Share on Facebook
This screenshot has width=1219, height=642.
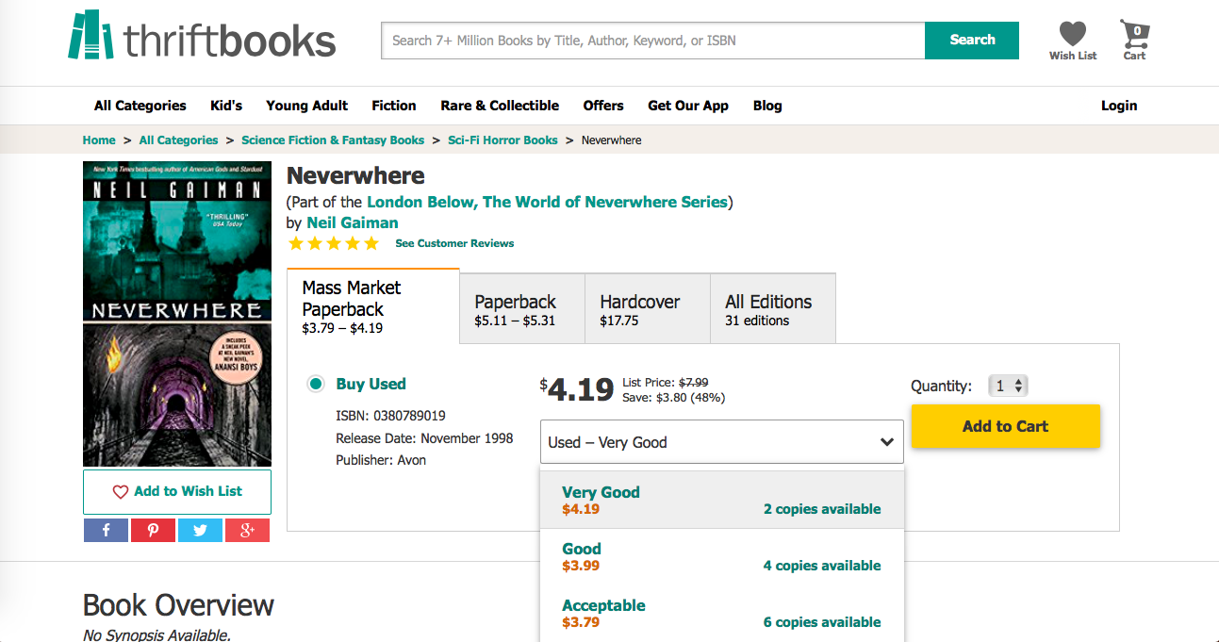point(106,531)
